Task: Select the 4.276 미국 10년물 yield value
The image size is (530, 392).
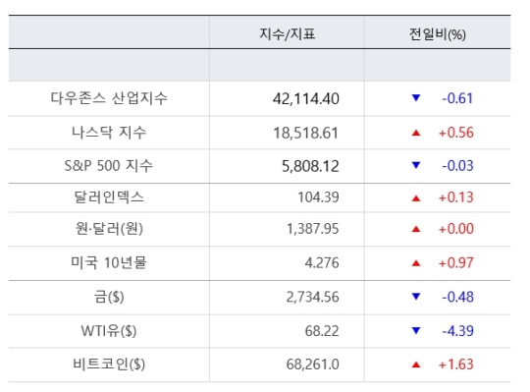Action: pyautogui.click(x=322, y=262)
